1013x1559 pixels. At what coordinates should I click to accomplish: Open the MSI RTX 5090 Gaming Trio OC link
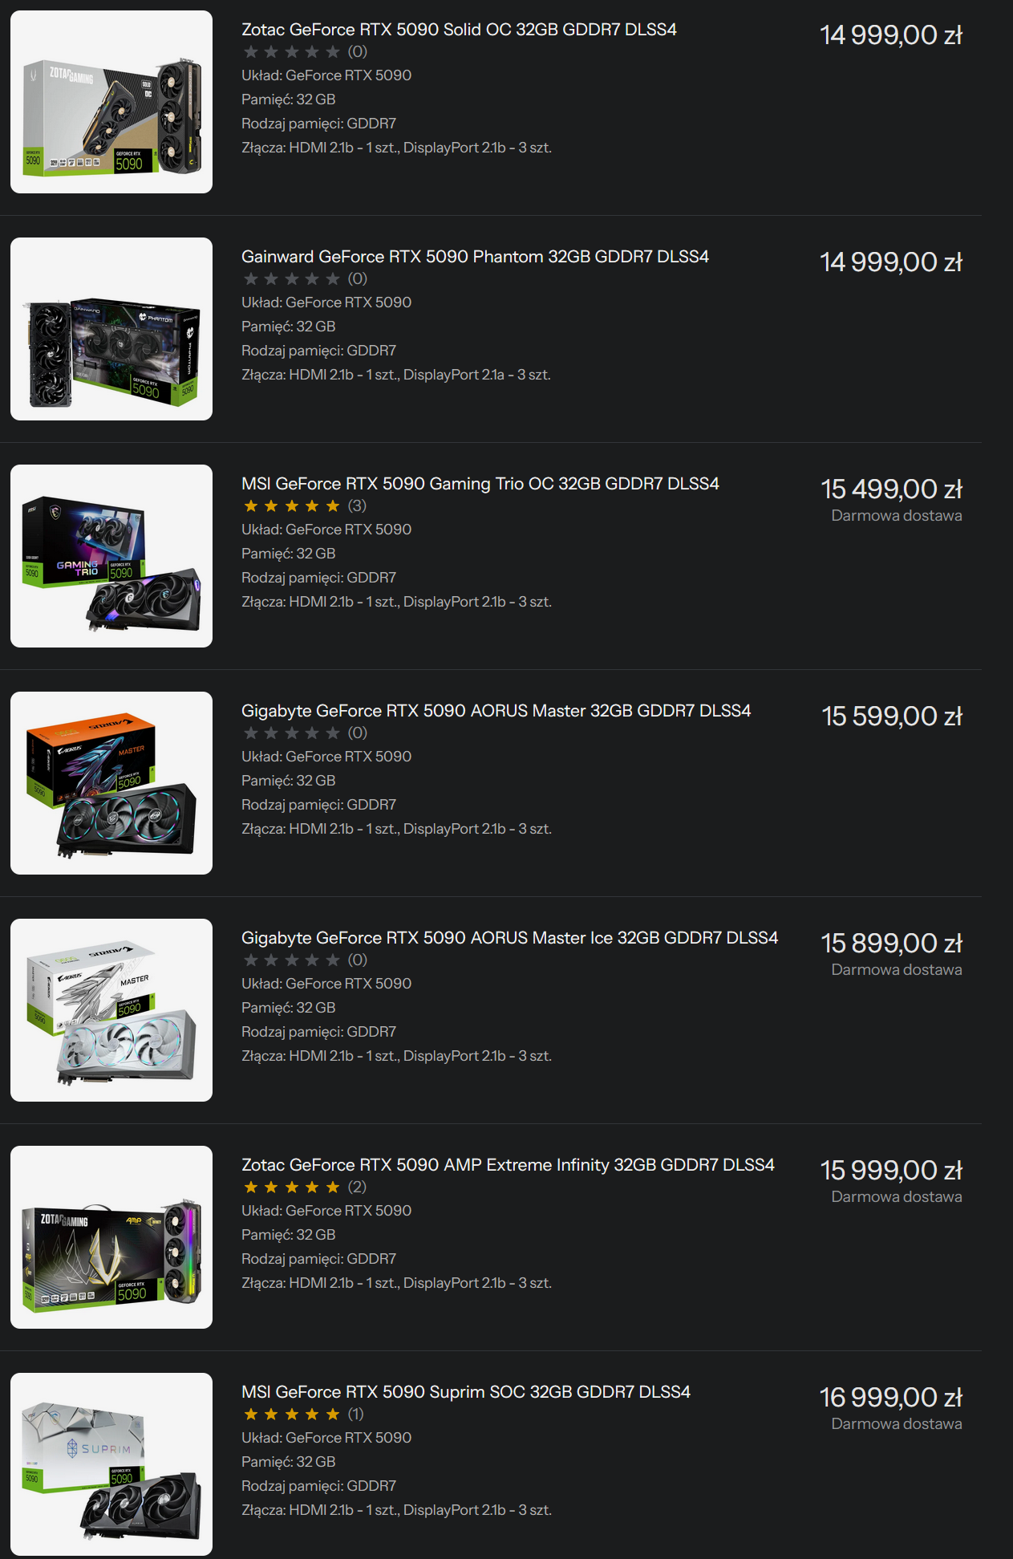click(480, 484)
